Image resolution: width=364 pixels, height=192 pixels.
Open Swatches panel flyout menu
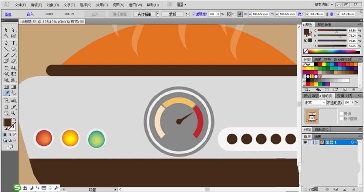359,59
